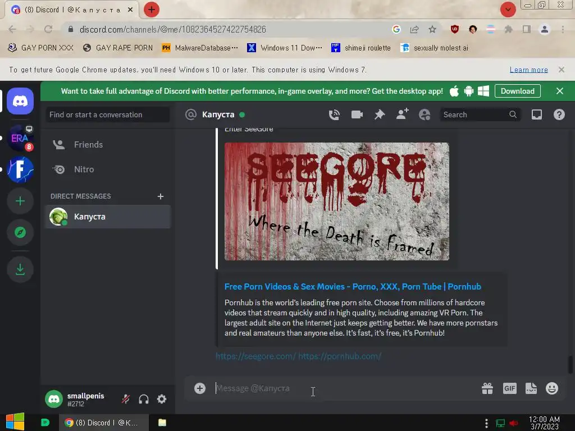Image resolution: width=575 pixels, height=431 pixels.
Task: Click the share page icon in address bar
Action: pyautogui.click(x=414, y=29)
